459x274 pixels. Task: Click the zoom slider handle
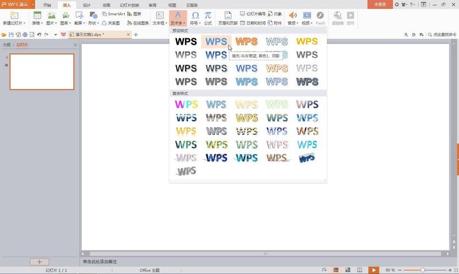click(423, 270)
